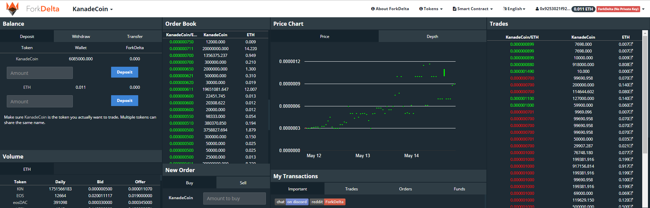This screenshot has width=650, height=208.
Task: Open Funds tab in My Transactions
Action: point(459,189)
